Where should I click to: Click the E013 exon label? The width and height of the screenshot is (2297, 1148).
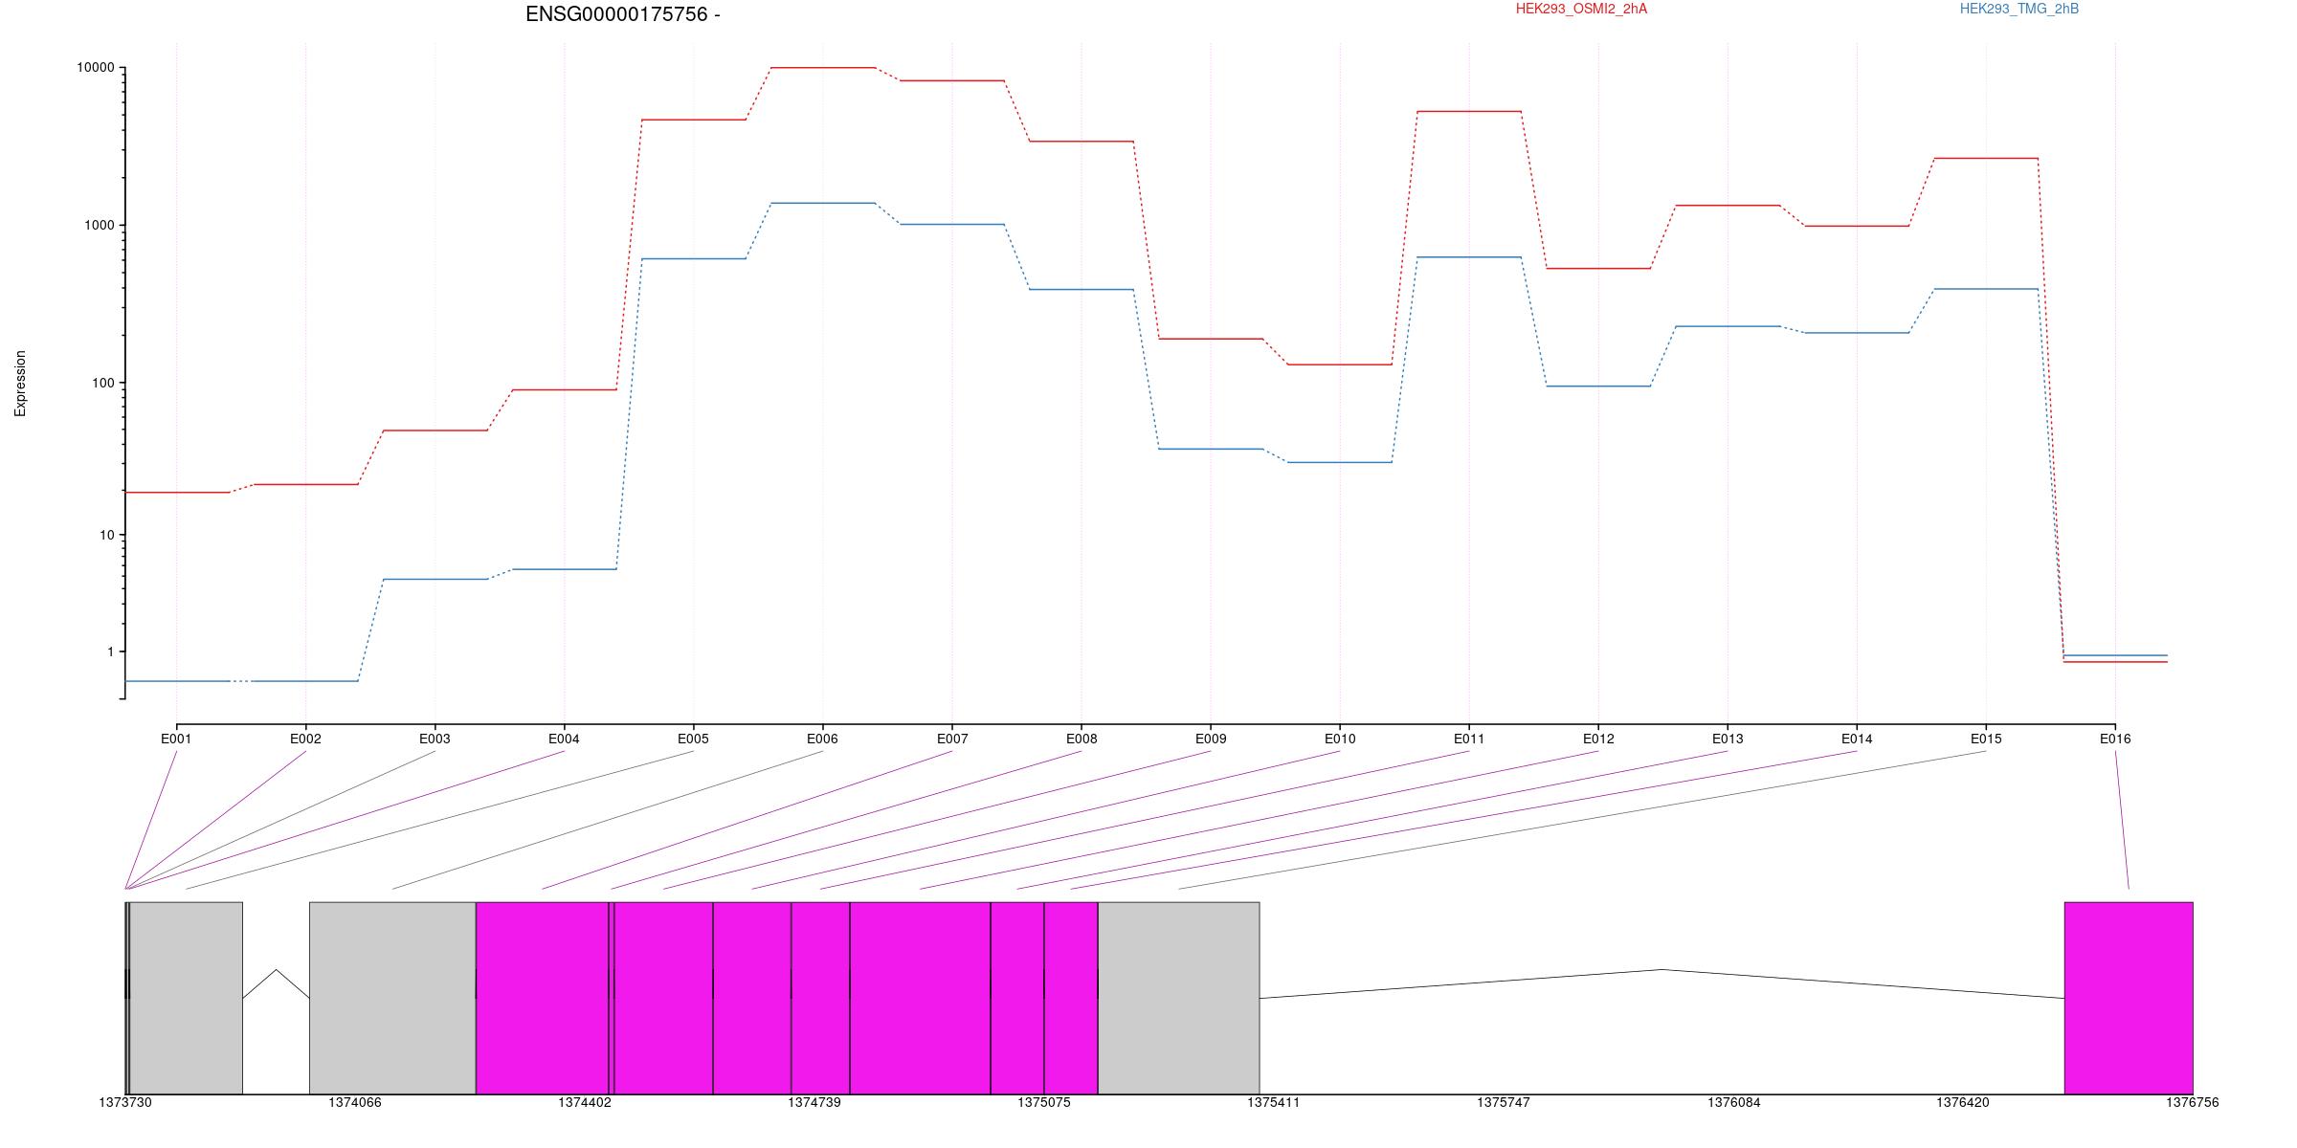1728,739
